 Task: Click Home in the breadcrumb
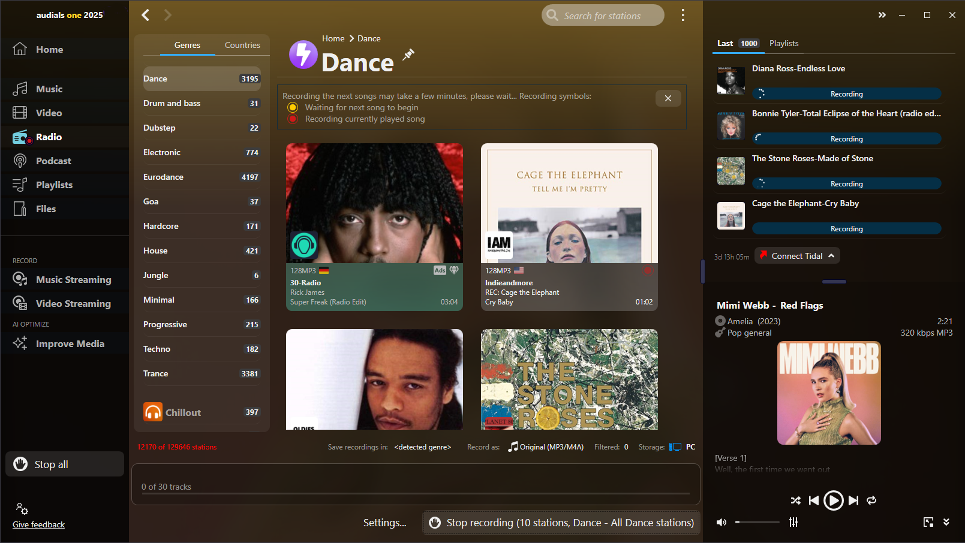pyautogui.click(x=333, y=38)
